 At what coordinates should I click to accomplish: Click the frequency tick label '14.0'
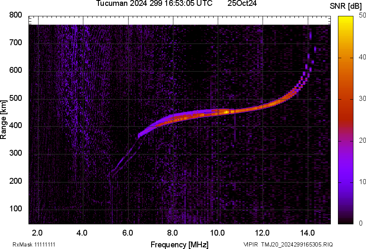point(307,233)
